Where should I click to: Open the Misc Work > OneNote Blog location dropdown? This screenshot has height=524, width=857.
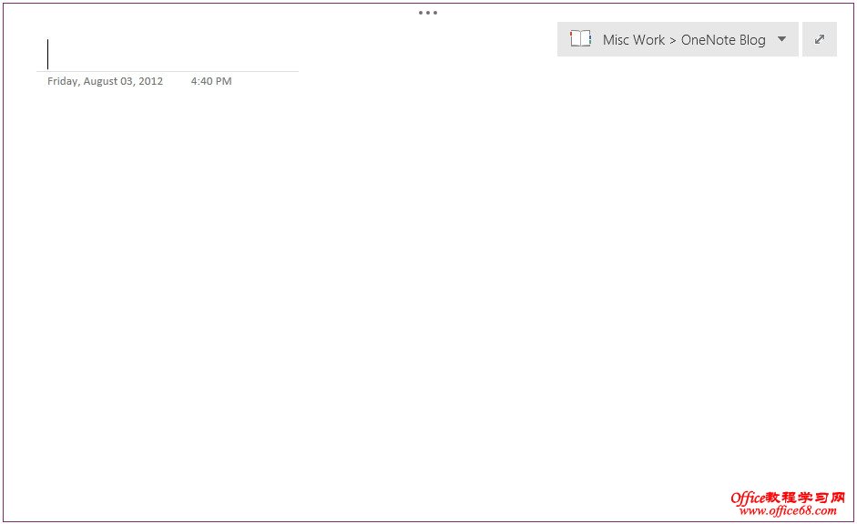point(678,39)
